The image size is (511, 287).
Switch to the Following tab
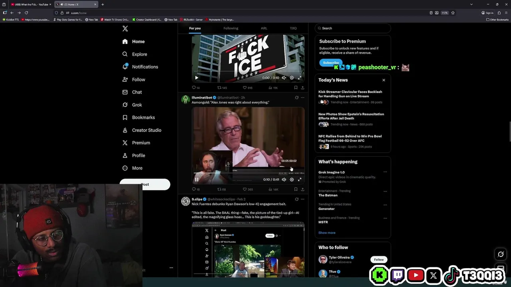pyautogui.click(x=231, y=28)
